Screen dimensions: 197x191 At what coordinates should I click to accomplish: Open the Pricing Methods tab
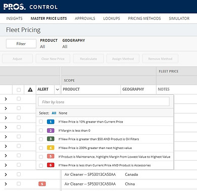(x=144, y=18)
